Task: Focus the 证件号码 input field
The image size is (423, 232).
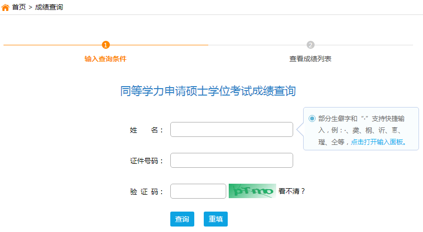Action: pyautogui.click(x=231, y=160)
